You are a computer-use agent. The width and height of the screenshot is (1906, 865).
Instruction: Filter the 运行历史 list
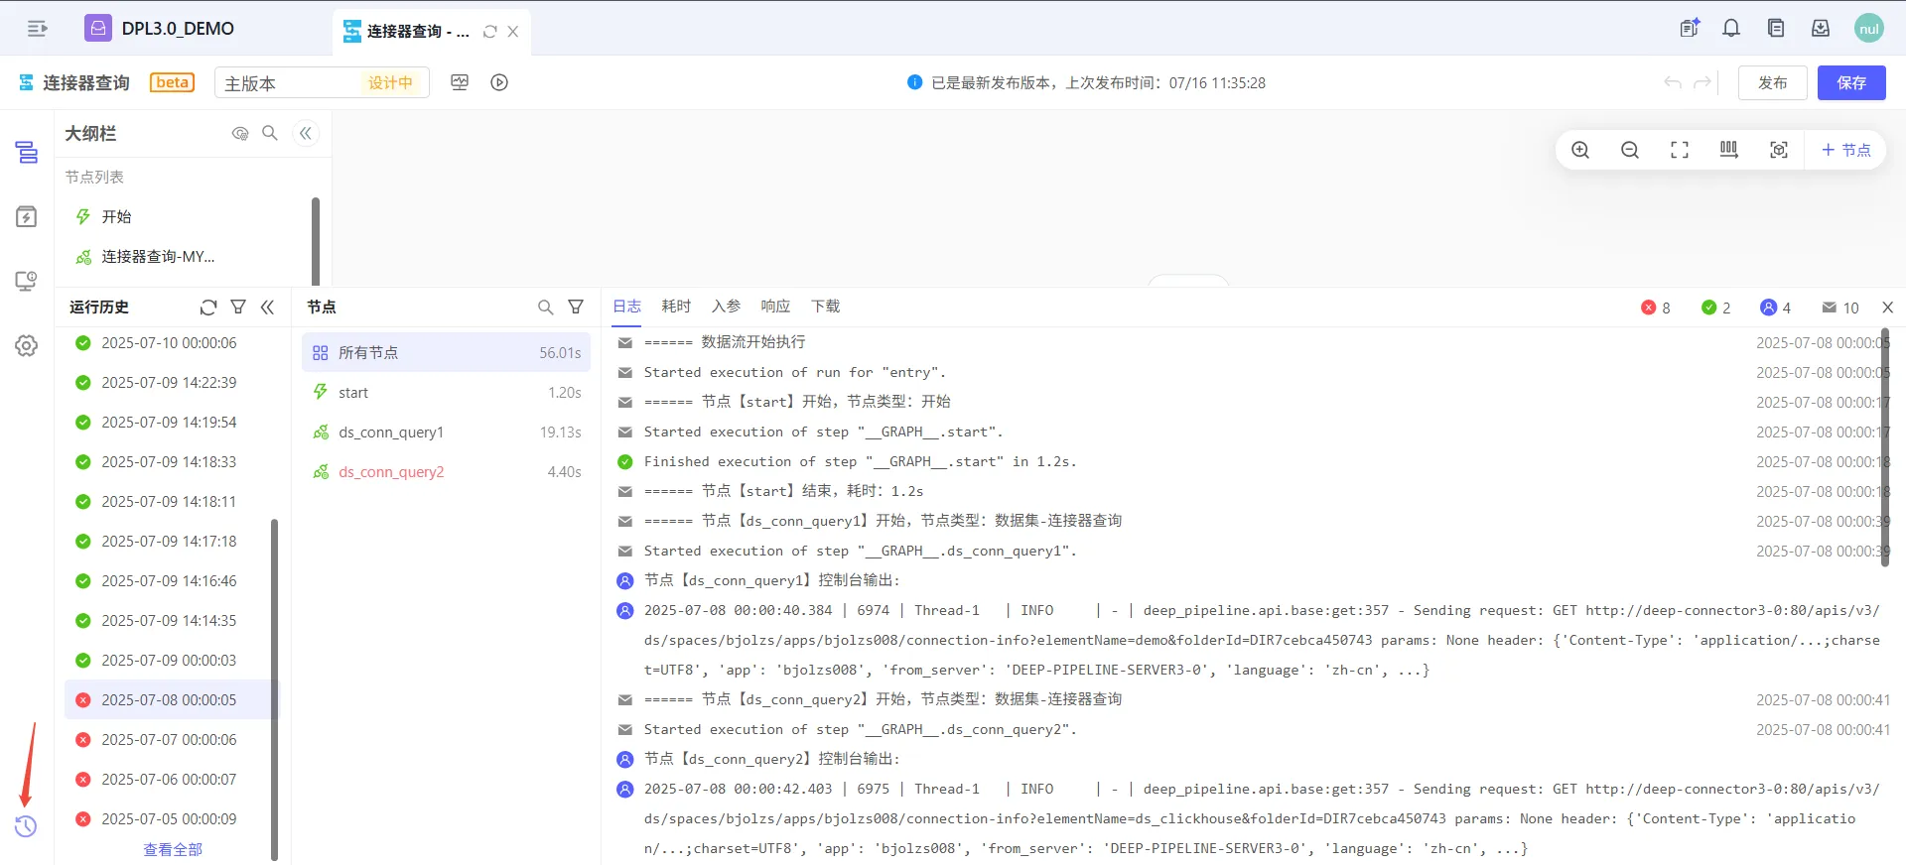click(x=238, y=308)
